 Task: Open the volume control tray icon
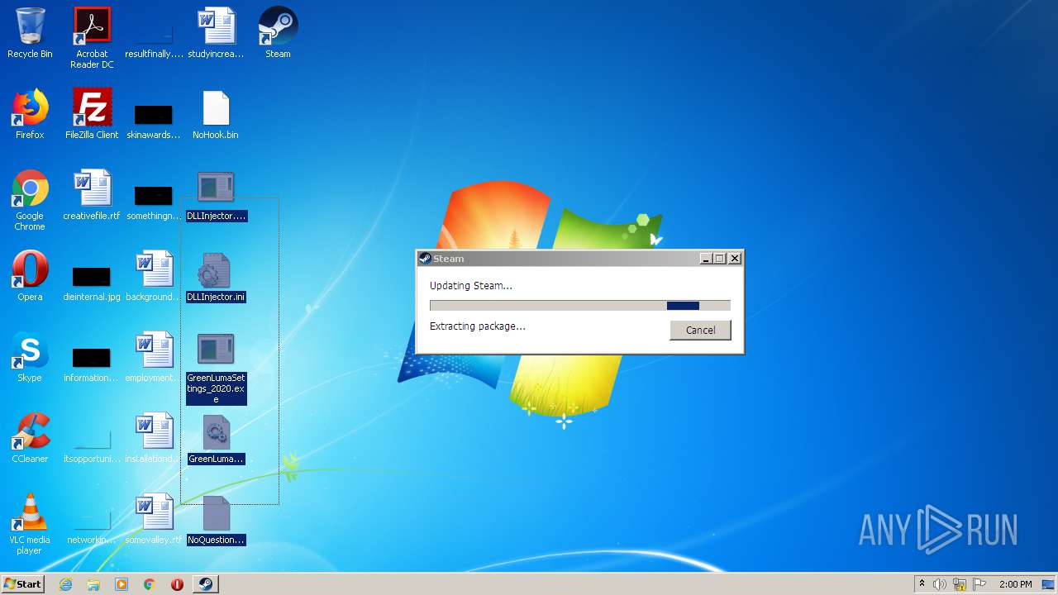tap(940, 584)
